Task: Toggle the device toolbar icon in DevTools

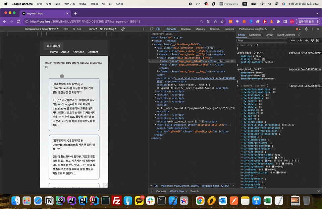Action: point(158,29)
